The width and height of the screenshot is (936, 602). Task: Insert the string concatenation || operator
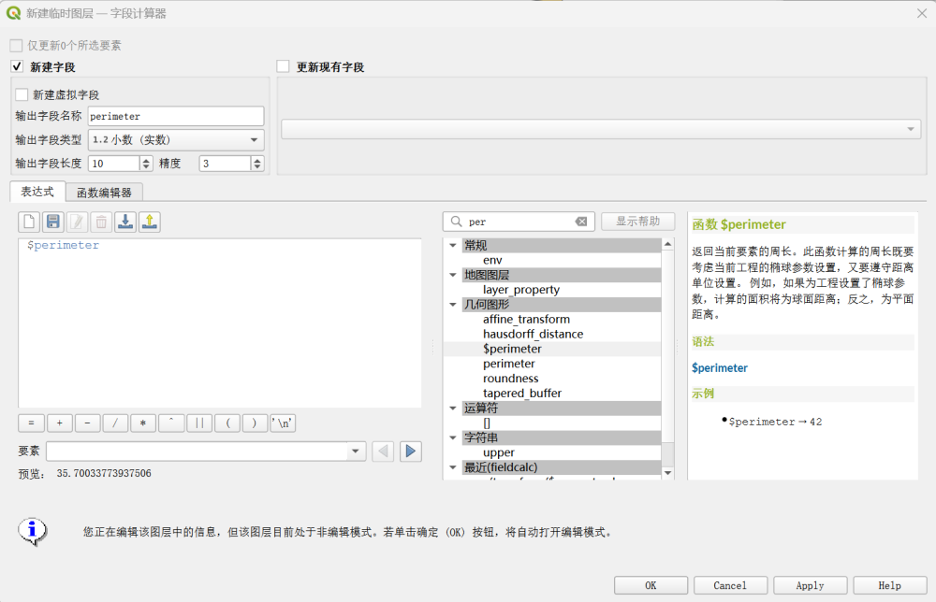(199, 423)
